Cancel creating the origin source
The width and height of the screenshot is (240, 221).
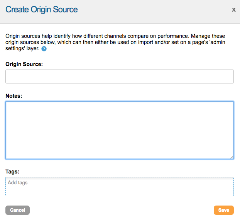point(17,210)
